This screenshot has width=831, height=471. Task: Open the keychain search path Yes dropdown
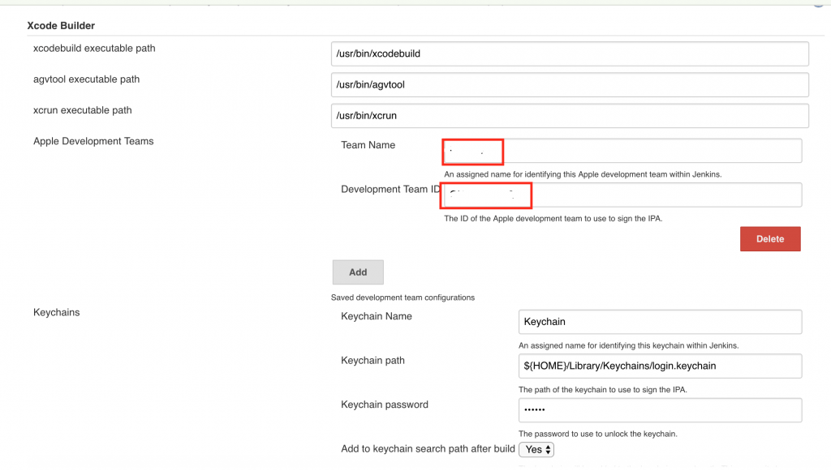(x=536, y=449)
